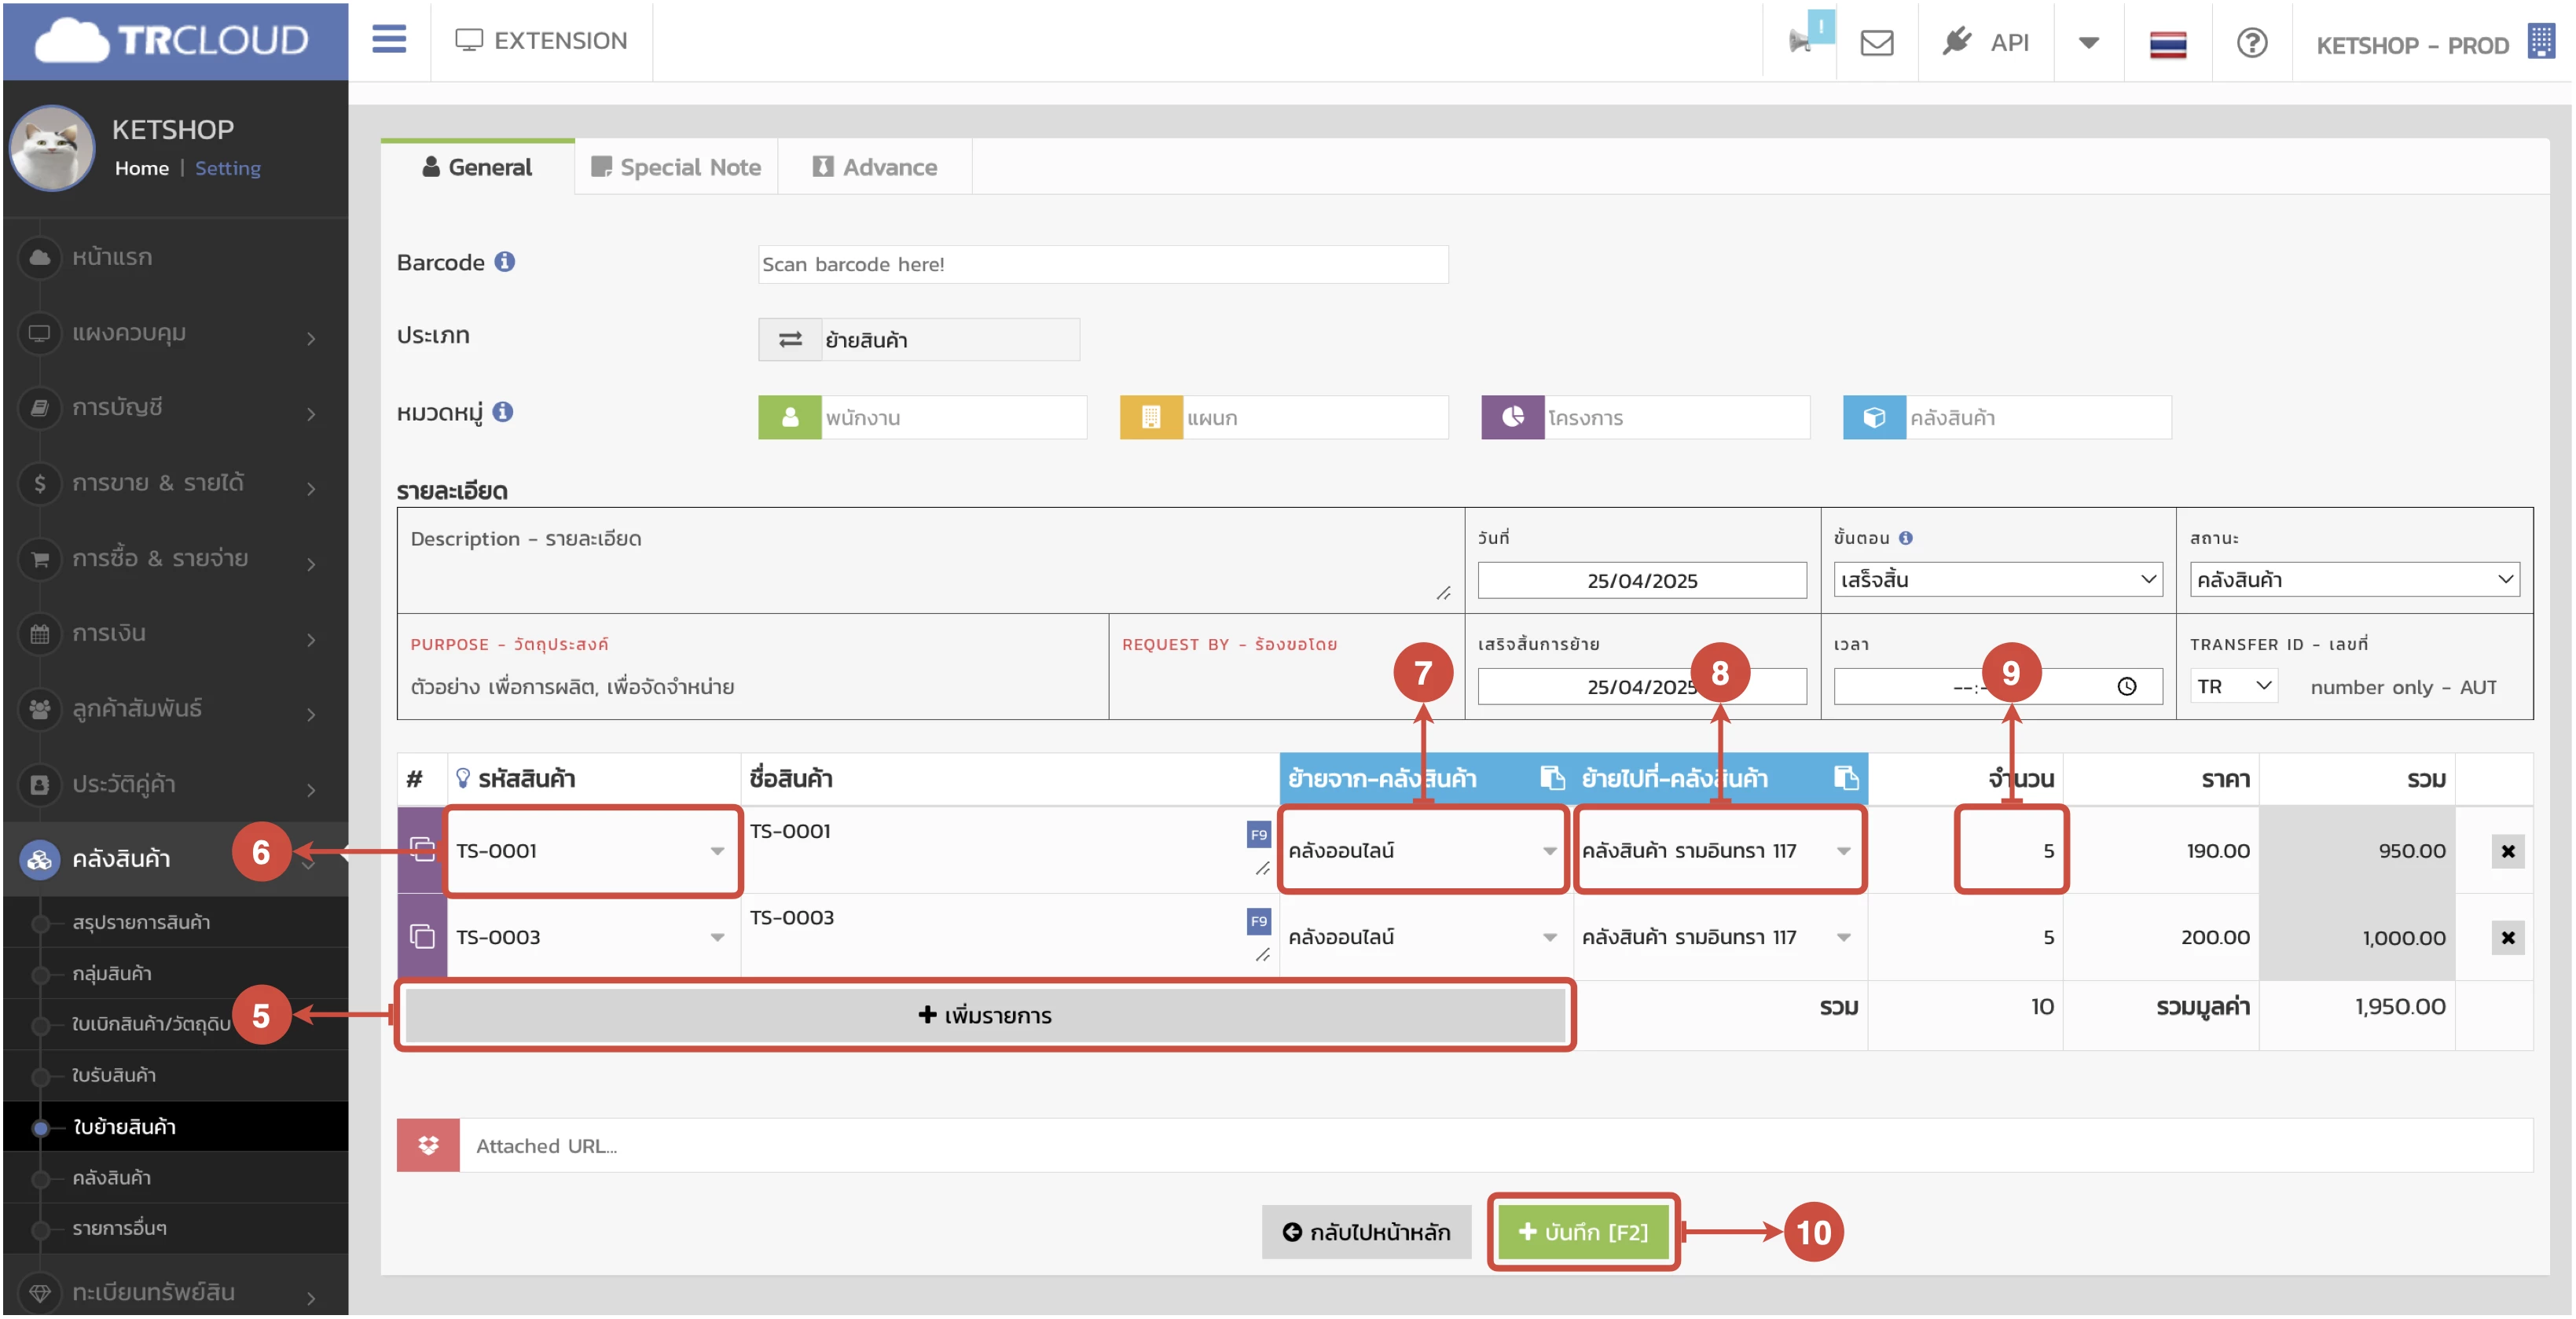Click the transfer arrows icon in ประเภท

[790, 340]
